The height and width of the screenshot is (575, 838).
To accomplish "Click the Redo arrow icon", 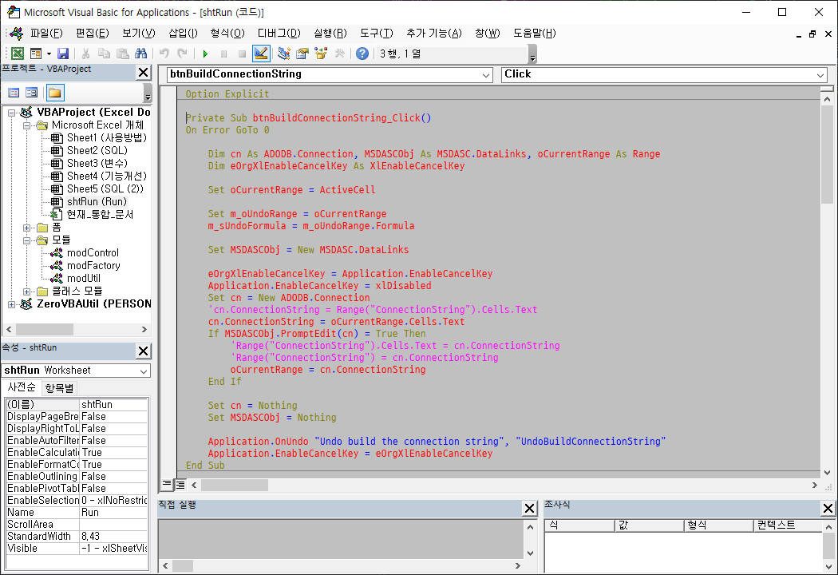I will tap(182, 54).
